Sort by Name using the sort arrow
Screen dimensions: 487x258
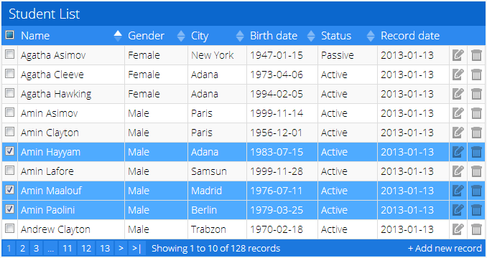tap(118, 36)
